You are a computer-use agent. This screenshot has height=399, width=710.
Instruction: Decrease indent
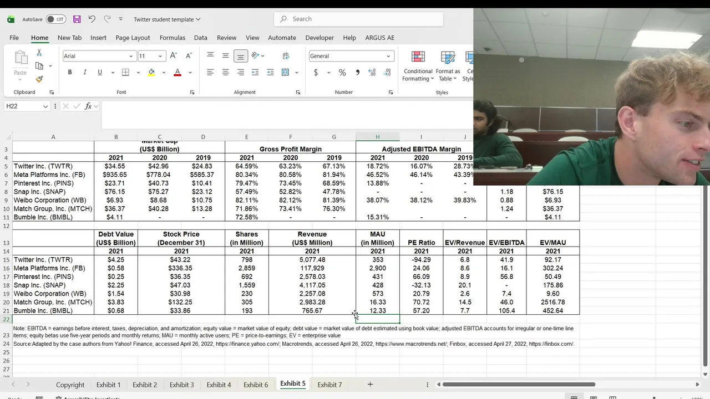(x=255, y=73)
